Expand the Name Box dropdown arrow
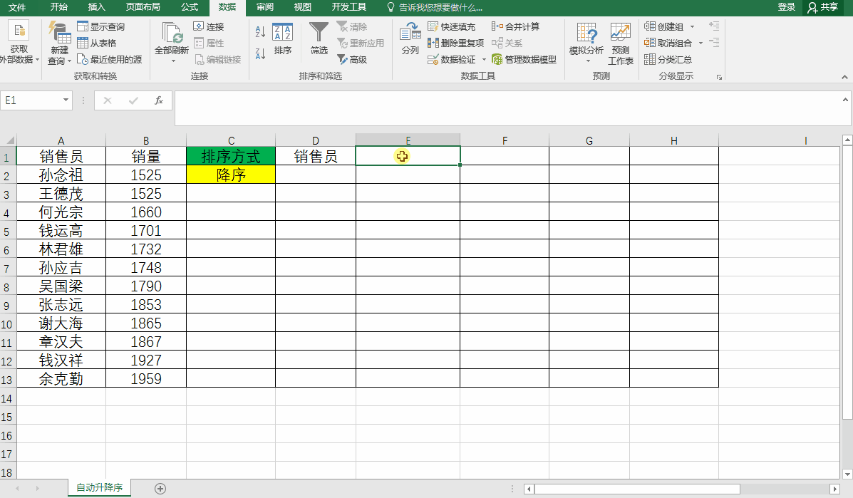Screen dimensions: 853x498 66,100
